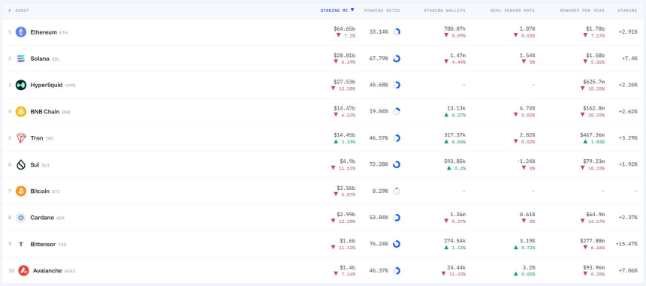Viewport: 646px width, 286px height.
Task: Click the BNB Chain logo icon
Action: pos(21,112)
